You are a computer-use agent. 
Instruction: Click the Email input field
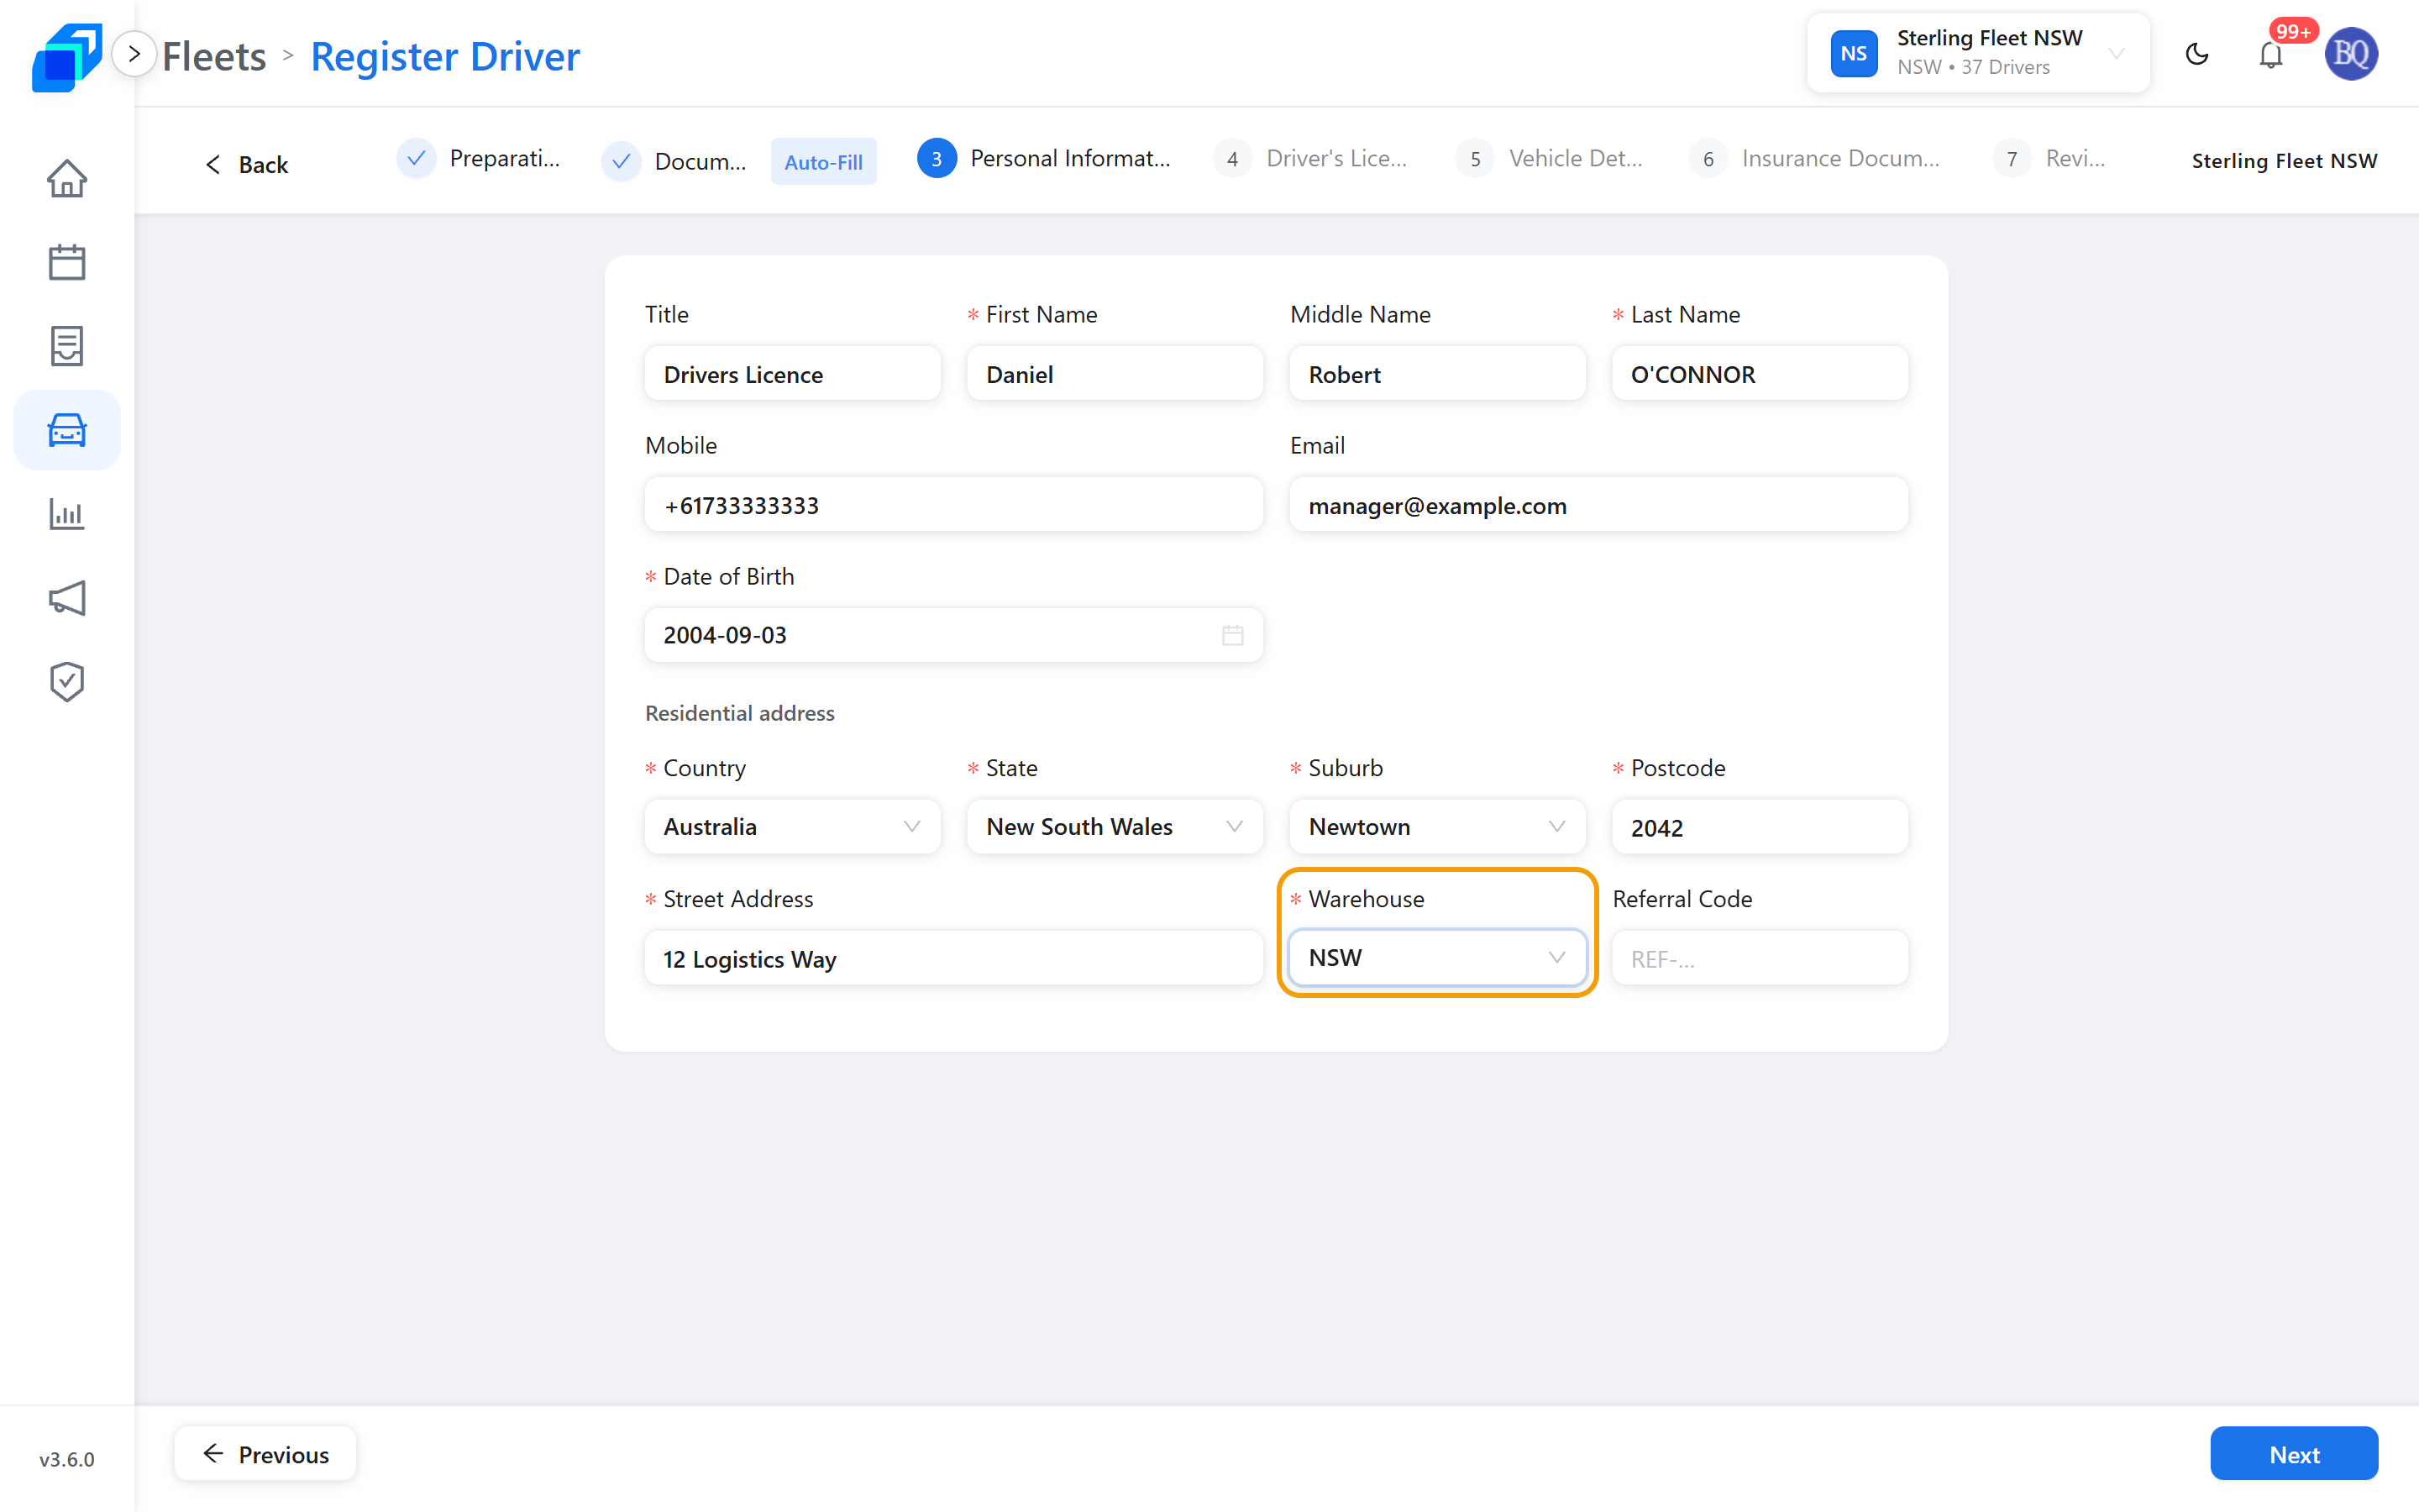pos(1599,505)
